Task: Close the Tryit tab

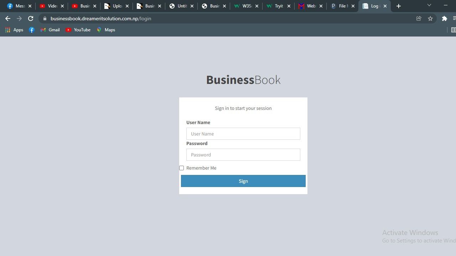Action: 289,6
